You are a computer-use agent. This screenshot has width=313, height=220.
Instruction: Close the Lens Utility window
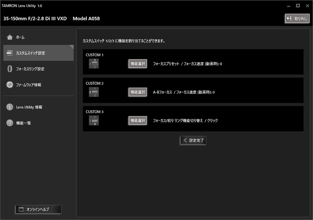pos(308,5)
